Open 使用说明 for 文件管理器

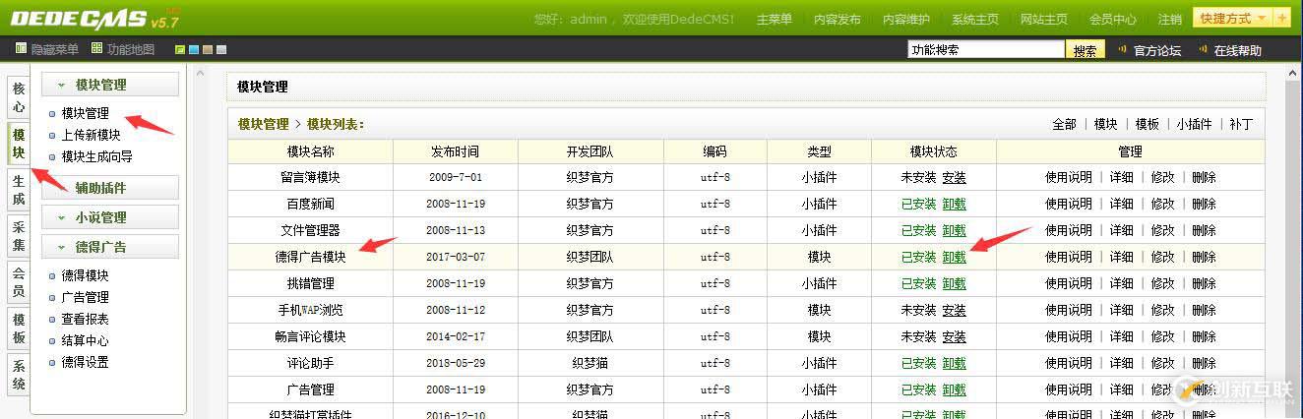(1069, 231)
